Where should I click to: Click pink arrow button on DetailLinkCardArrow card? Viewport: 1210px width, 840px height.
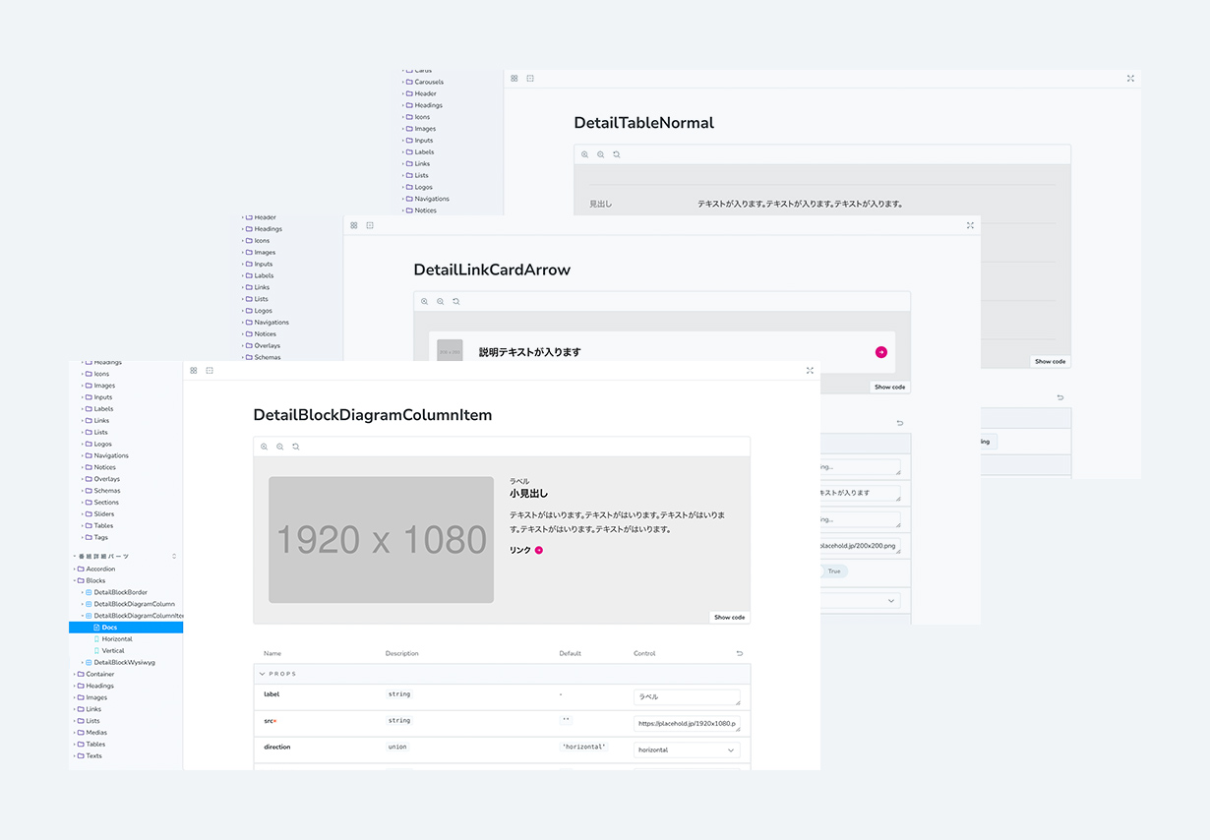point(880,352)
